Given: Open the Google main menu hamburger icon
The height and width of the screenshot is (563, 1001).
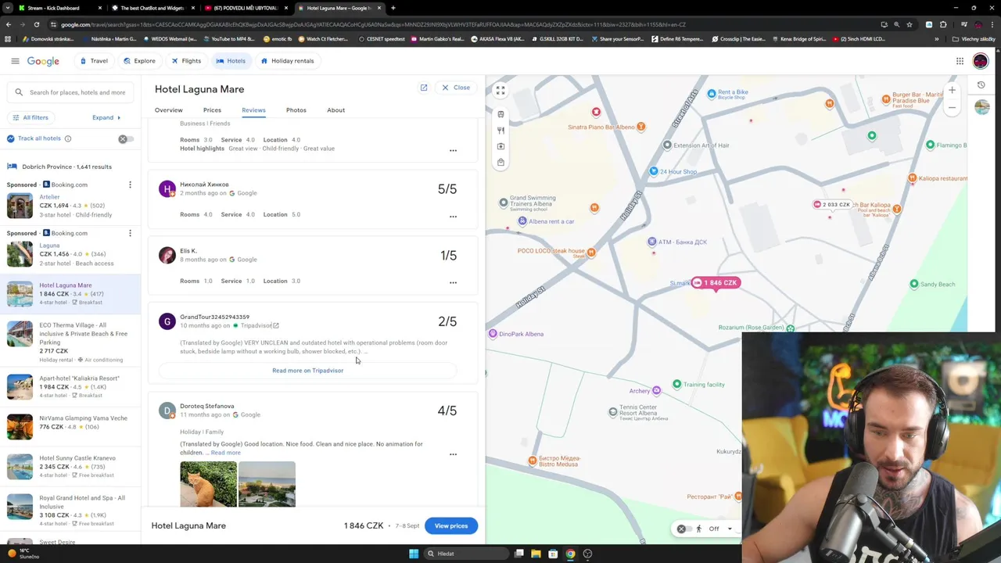Looking at the screenshot, I should point(15,61).
